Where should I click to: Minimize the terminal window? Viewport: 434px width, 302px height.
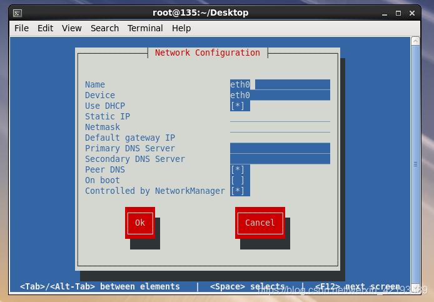(x=385, y=13)
